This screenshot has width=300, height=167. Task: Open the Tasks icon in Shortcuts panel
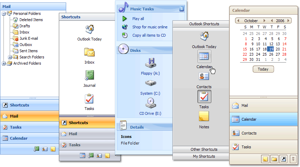(89, 99)
